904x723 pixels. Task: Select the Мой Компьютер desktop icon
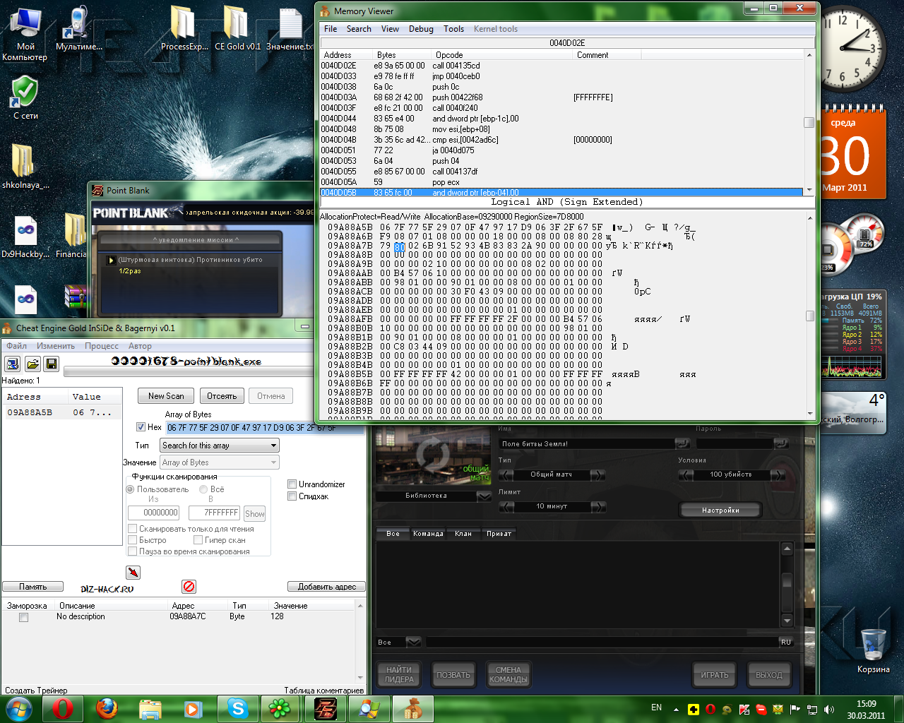tap(25, 34)
